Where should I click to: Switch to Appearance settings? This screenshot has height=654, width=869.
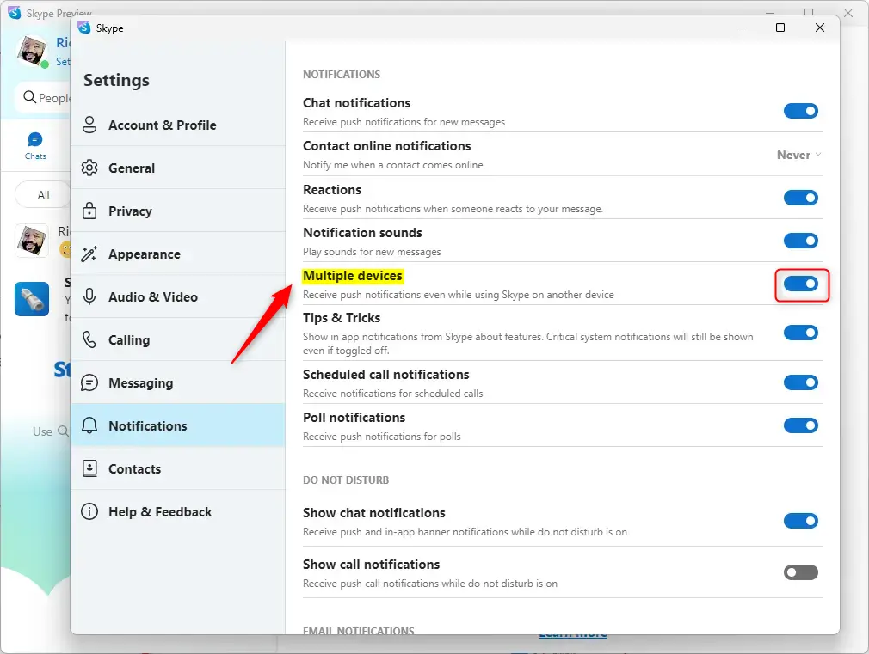point(178,254)
